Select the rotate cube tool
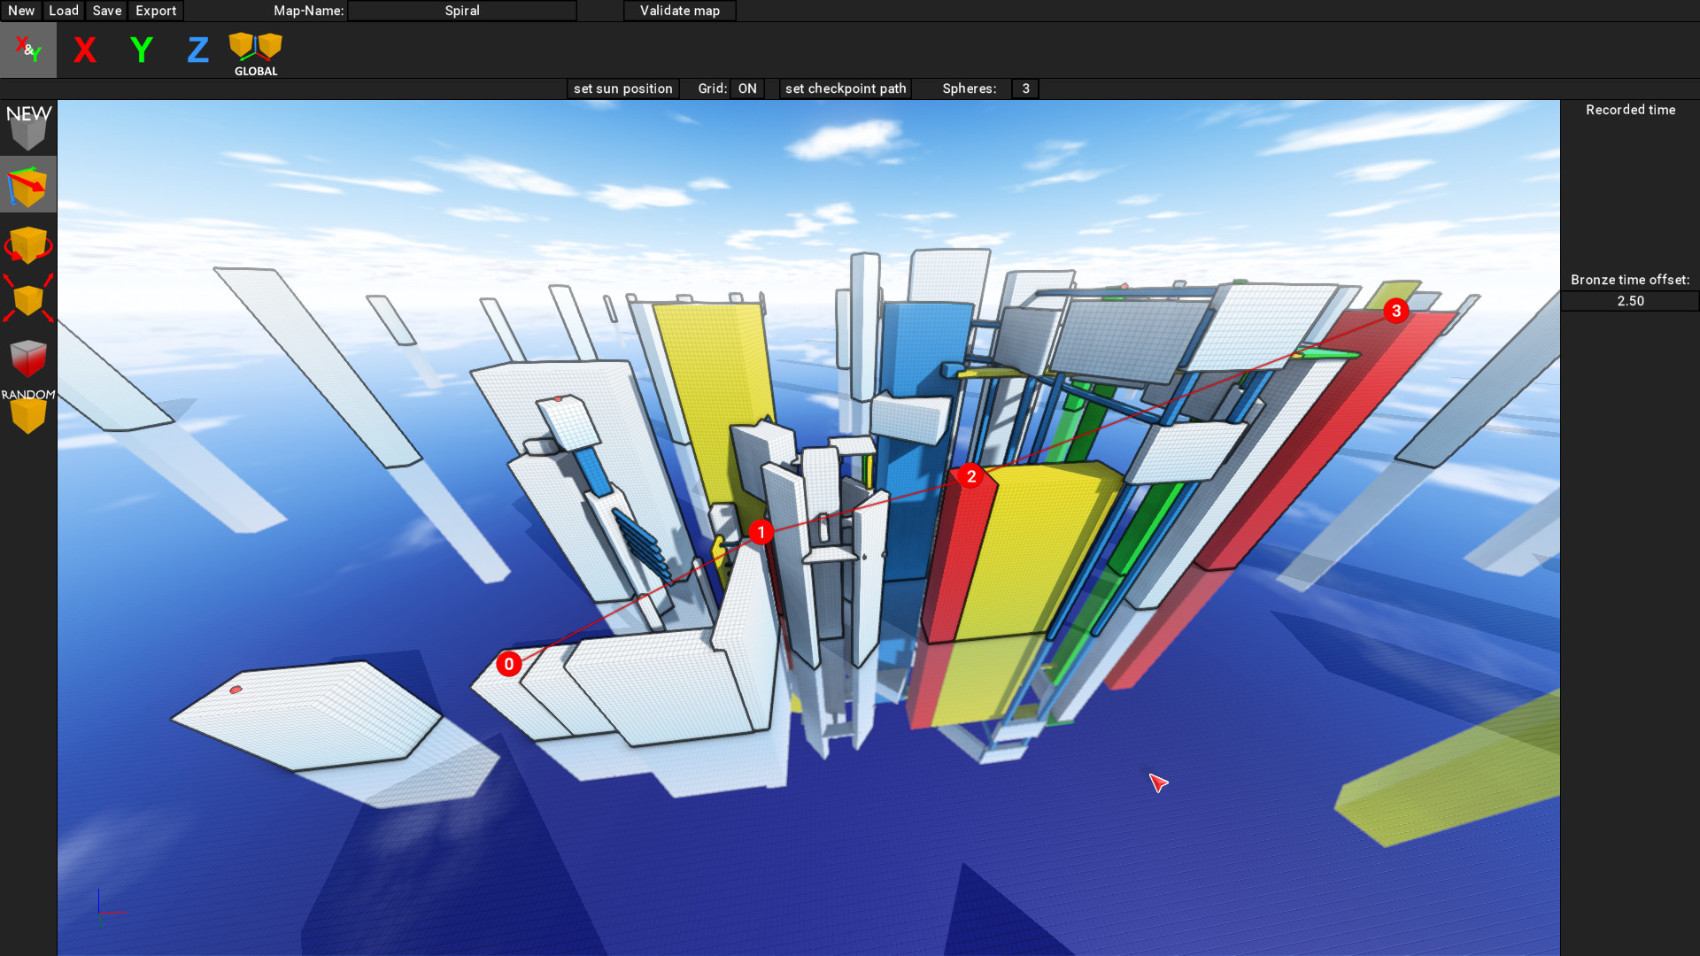 coord(28,244)
